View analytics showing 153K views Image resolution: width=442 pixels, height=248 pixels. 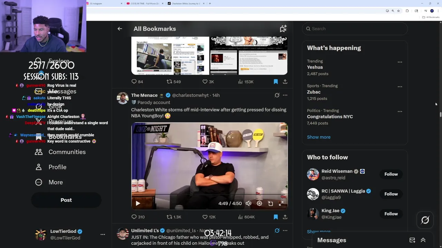tap(246, 82)
